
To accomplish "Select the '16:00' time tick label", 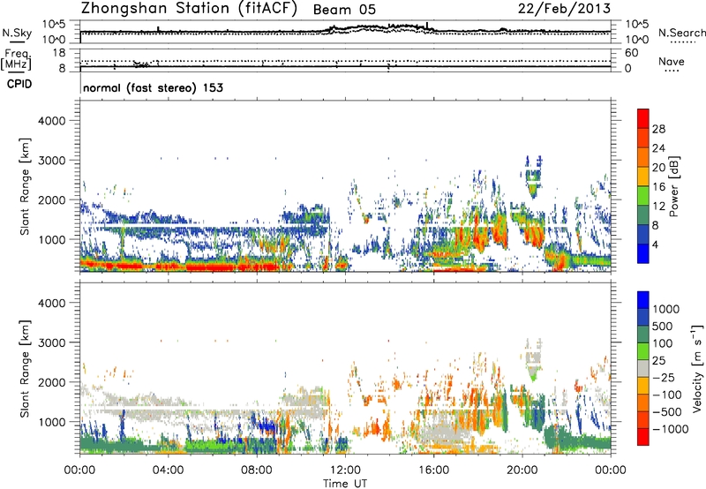I will [x=433, y=470].
